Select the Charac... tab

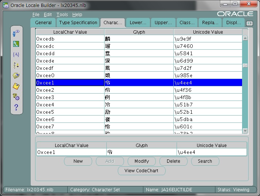coord(113,23)
